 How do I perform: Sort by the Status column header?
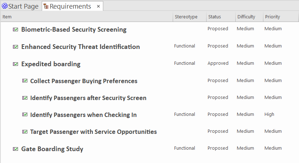point(221,17)
